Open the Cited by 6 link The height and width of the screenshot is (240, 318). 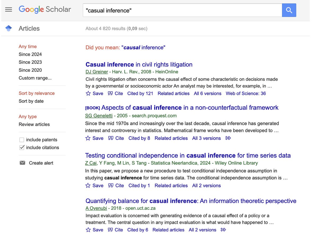click(138, 230)
